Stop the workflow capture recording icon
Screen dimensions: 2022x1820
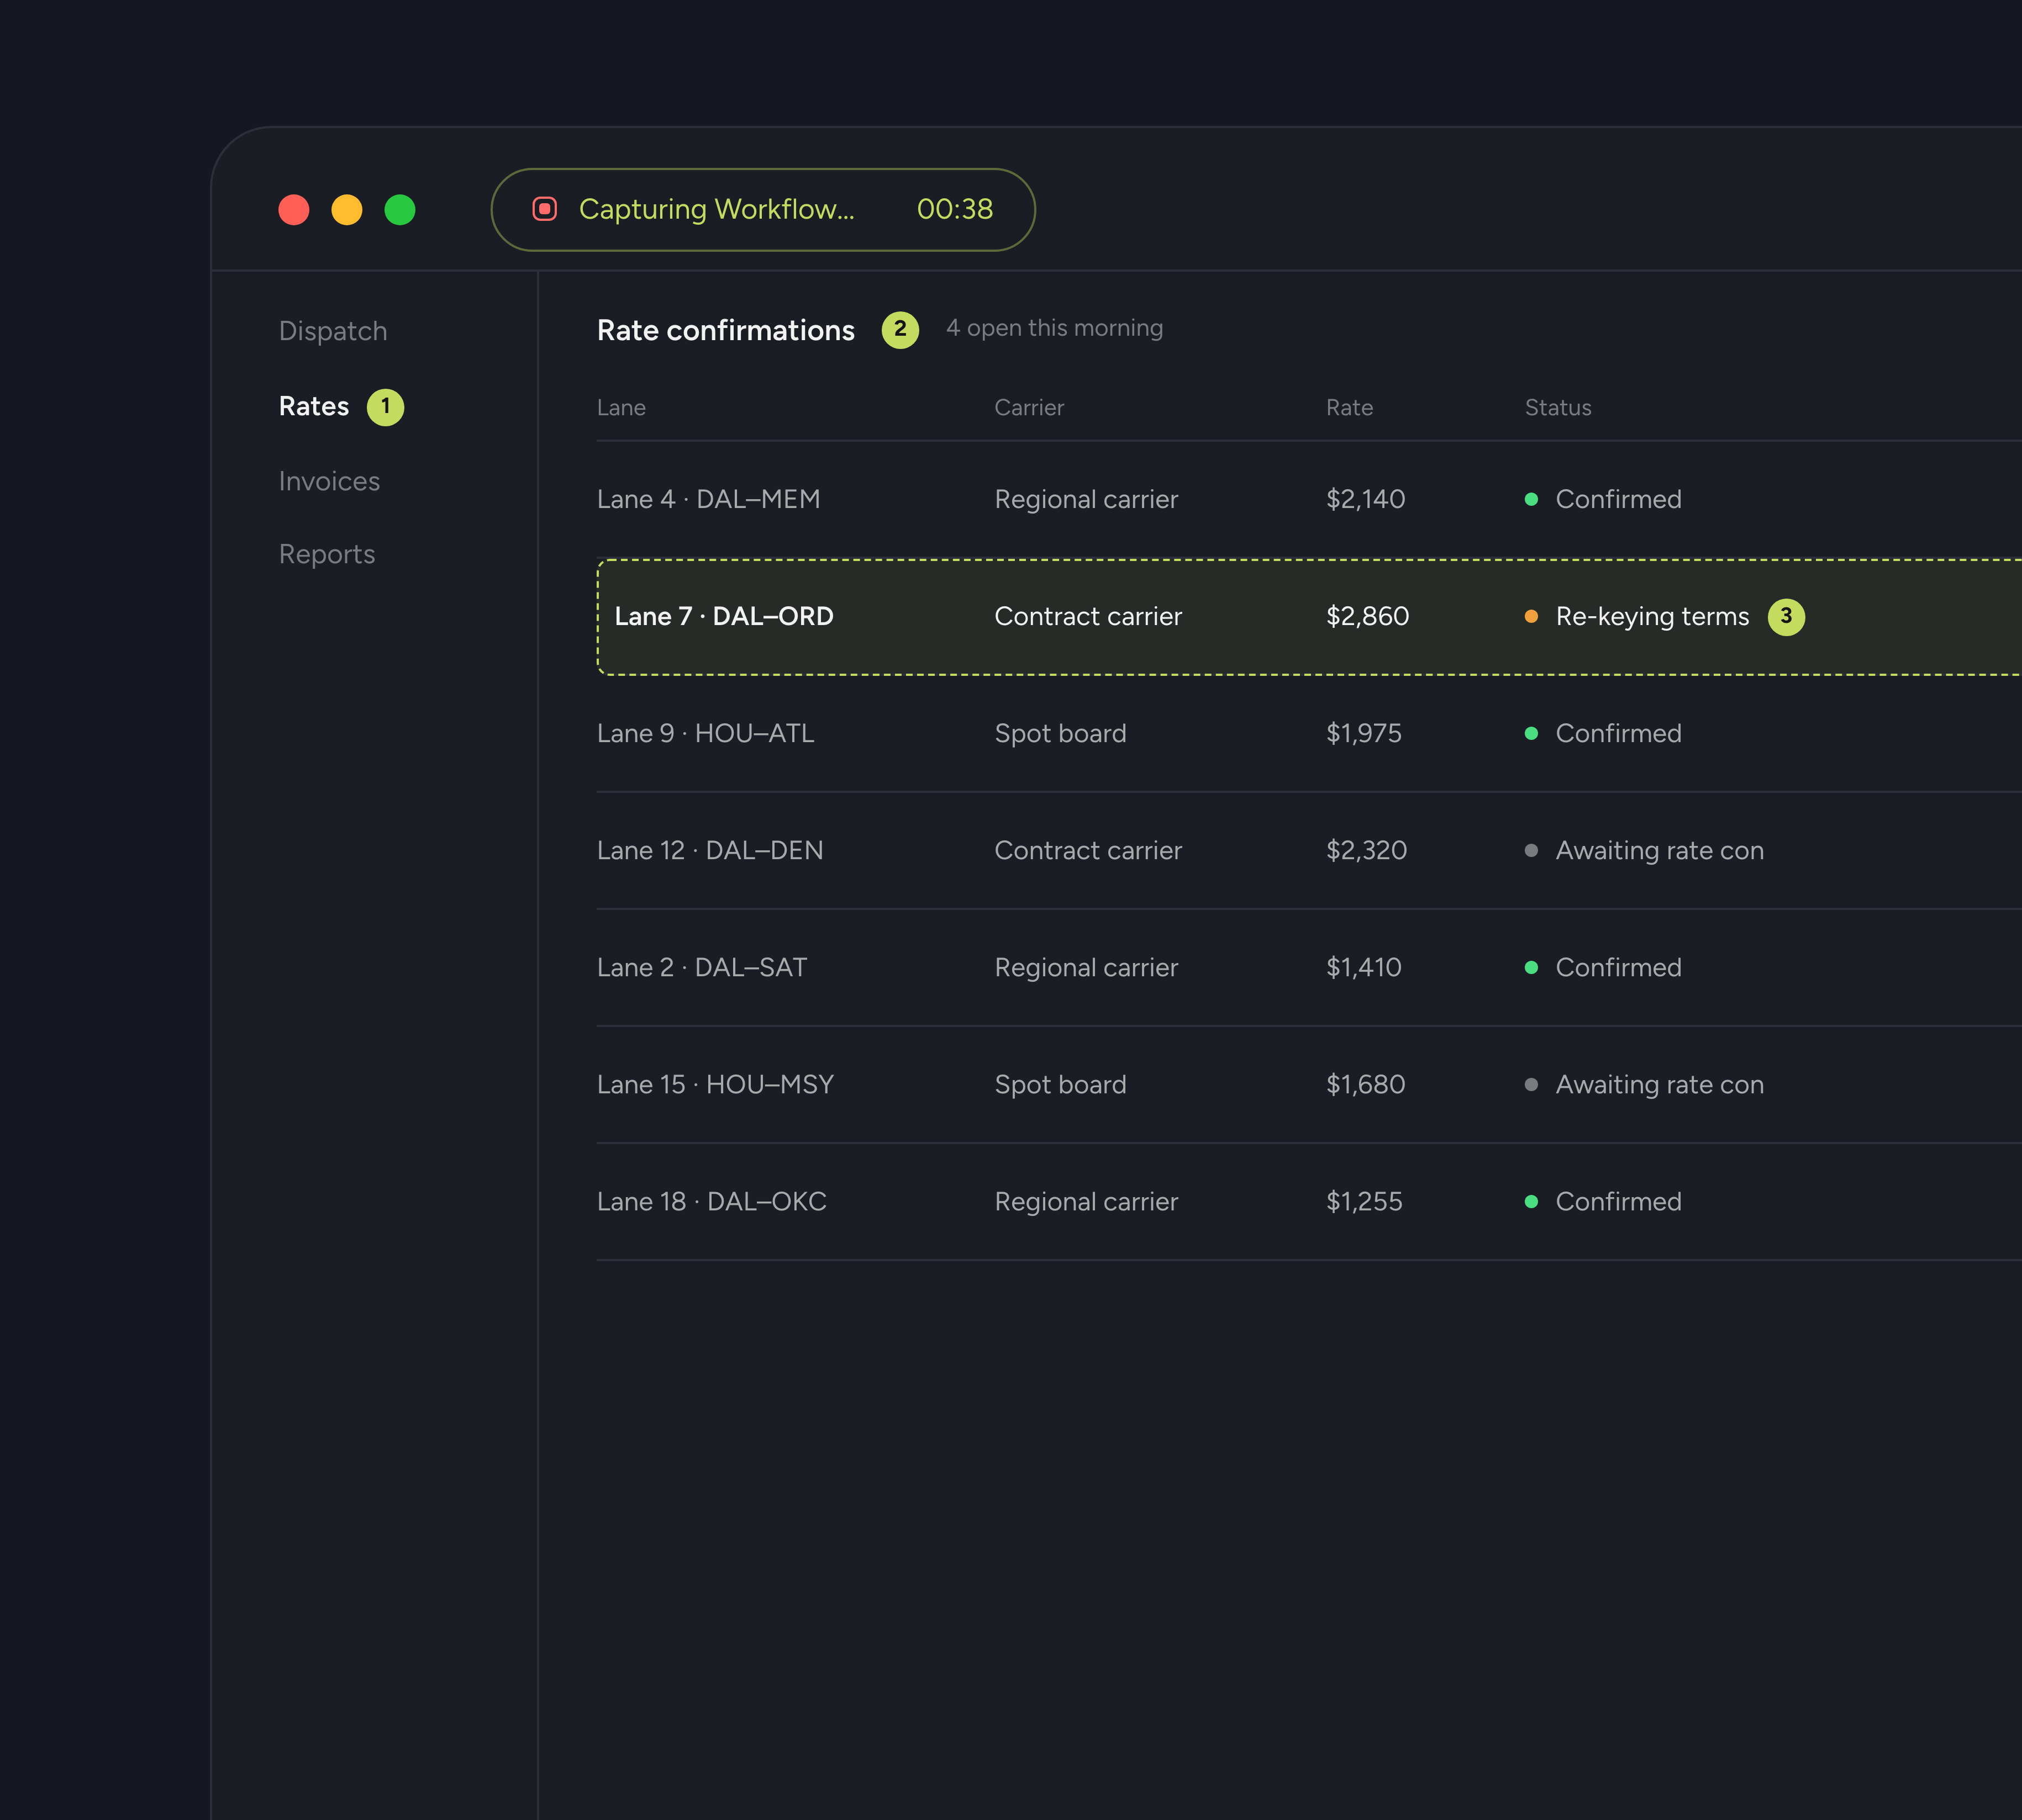[544, 209]
